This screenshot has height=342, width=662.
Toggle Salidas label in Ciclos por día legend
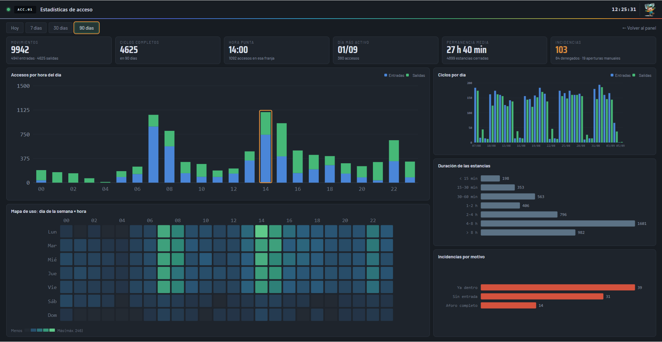pos(645,75)
